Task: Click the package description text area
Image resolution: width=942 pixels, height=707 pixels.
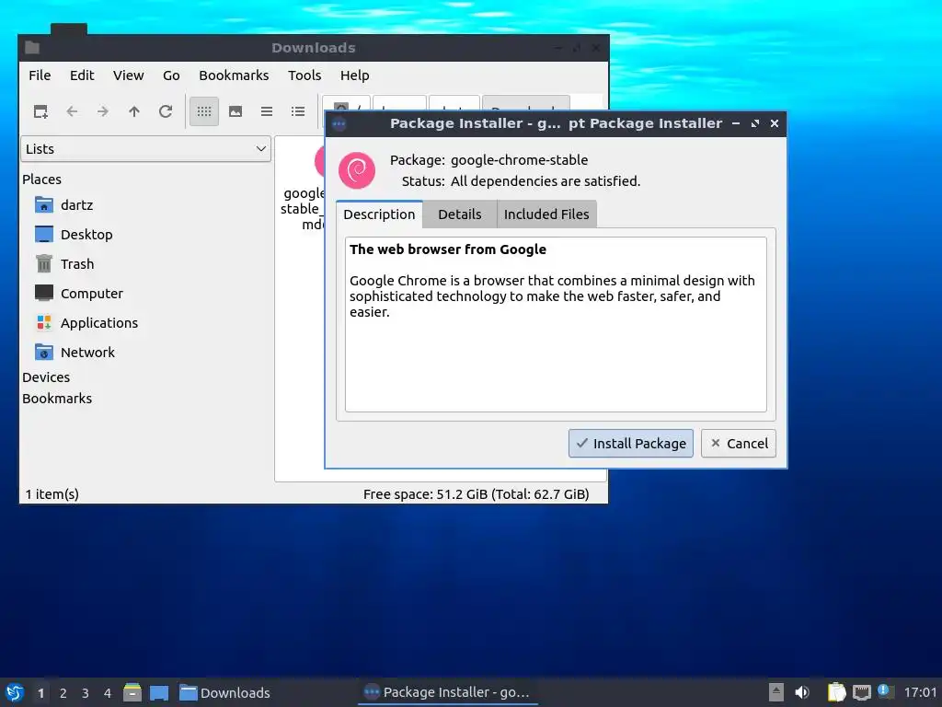Action: coord(556,325)
